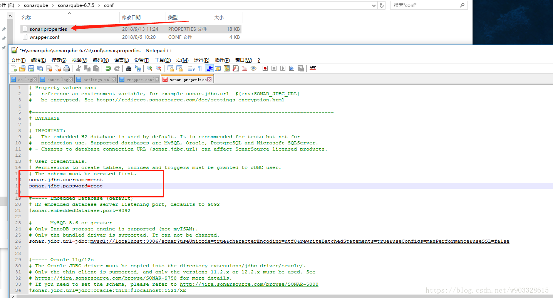
Task: Open the 宏(M) menu
Action: 182,60
